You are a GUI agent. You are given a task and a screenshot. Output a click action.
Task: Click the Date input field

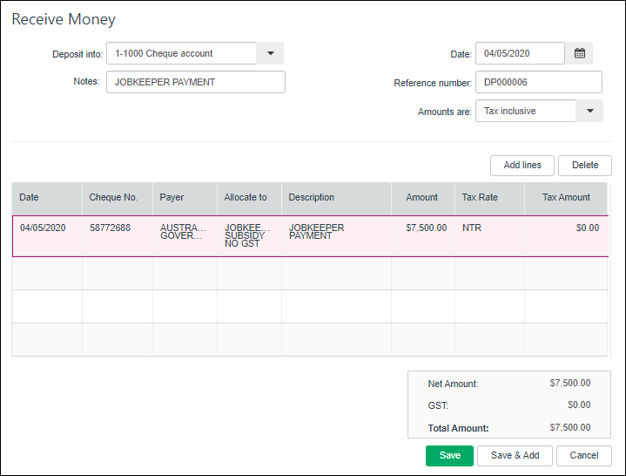520,53
